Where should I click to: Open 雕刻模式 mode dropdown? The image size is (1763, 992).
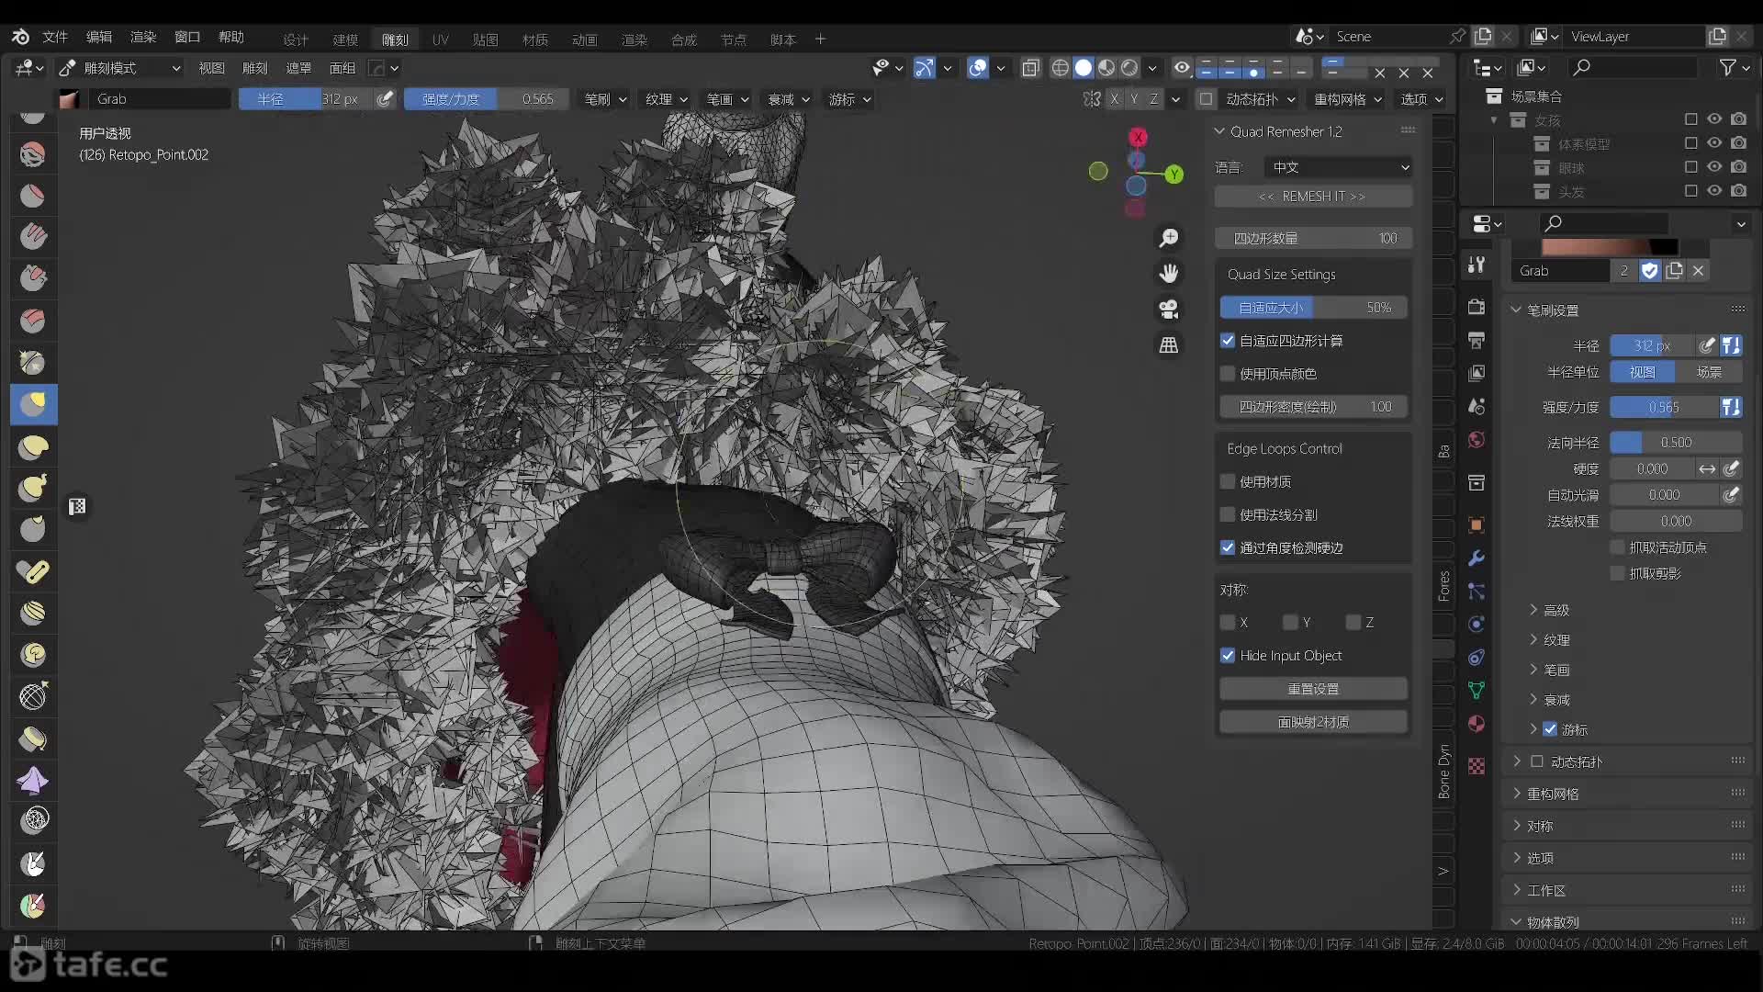[119, 68]
